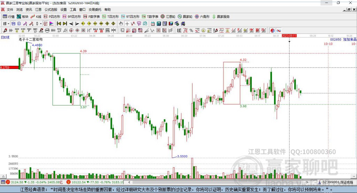Screen dimensions: 357x193
Task: Expand the 日K线 period label
Action: [x=5, y=37]
